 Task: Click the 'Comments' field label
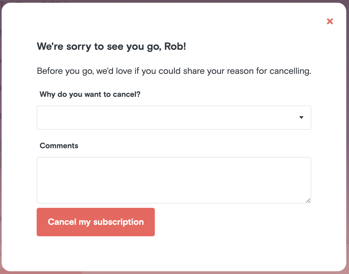pos(59,146)
